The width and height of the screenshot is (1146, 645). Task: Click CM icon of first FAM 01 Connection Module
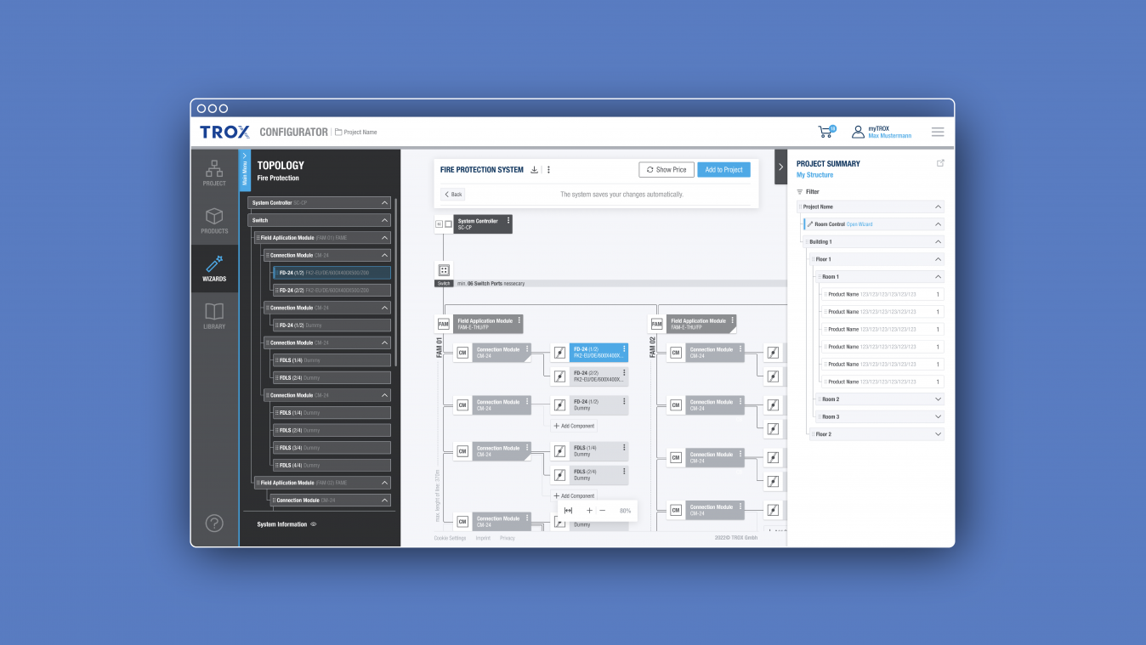point(462,353)
